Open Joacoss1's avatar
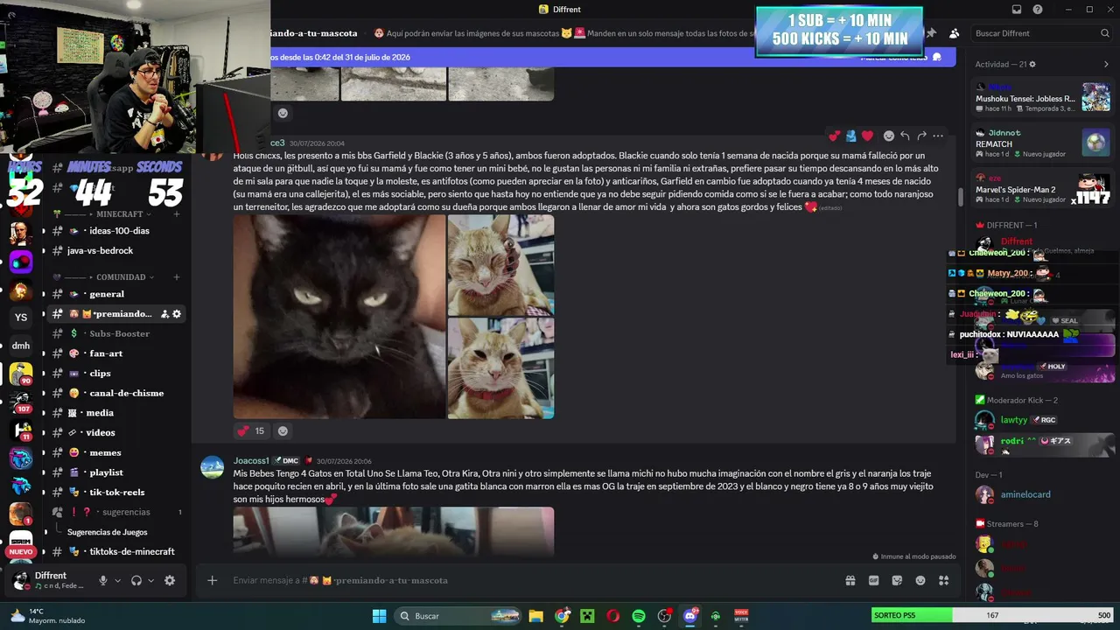 click(x=212, y=467)
